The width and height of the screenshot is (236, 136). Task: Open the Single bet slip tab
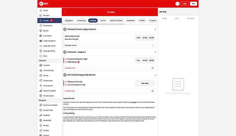point(164,19)
